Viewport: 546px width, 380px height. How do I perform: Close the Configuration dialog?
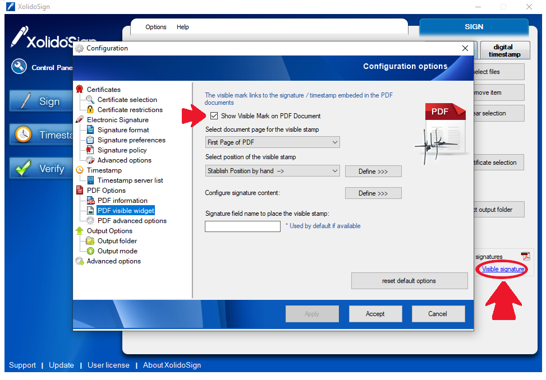[x=465, y=48]
